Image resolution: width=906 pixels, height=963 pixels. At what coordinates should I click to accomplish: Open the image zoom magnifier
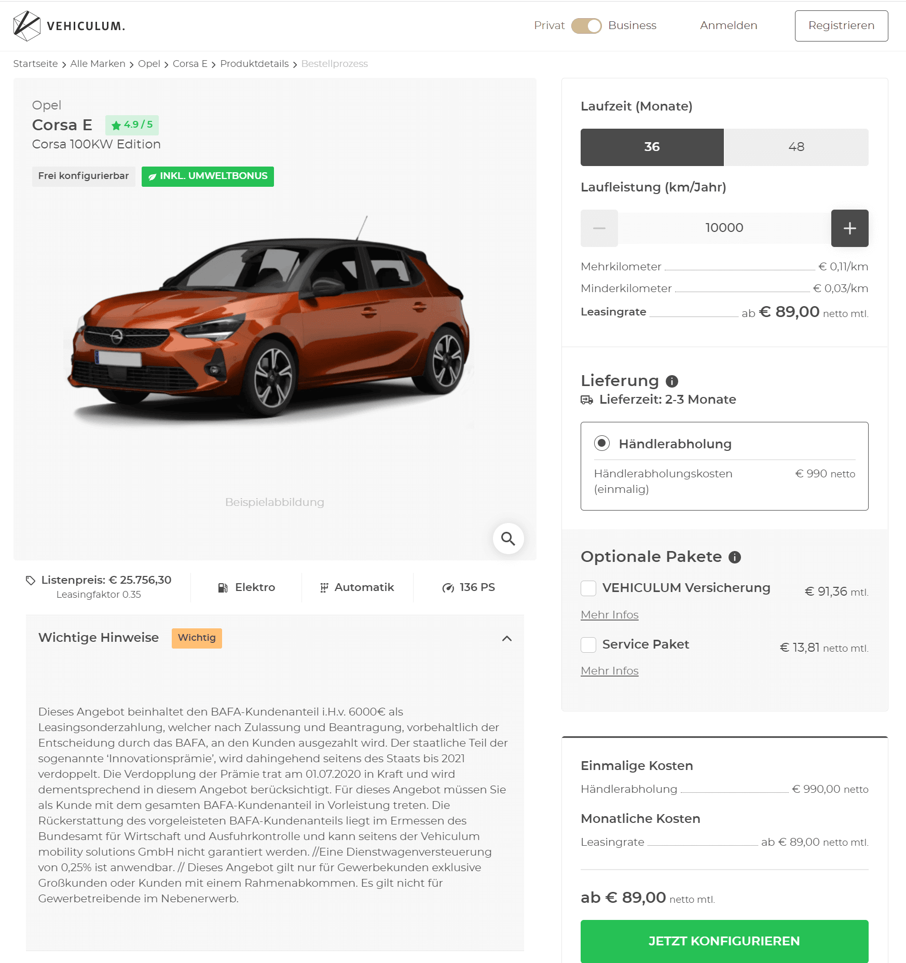(x=508, y=539)
